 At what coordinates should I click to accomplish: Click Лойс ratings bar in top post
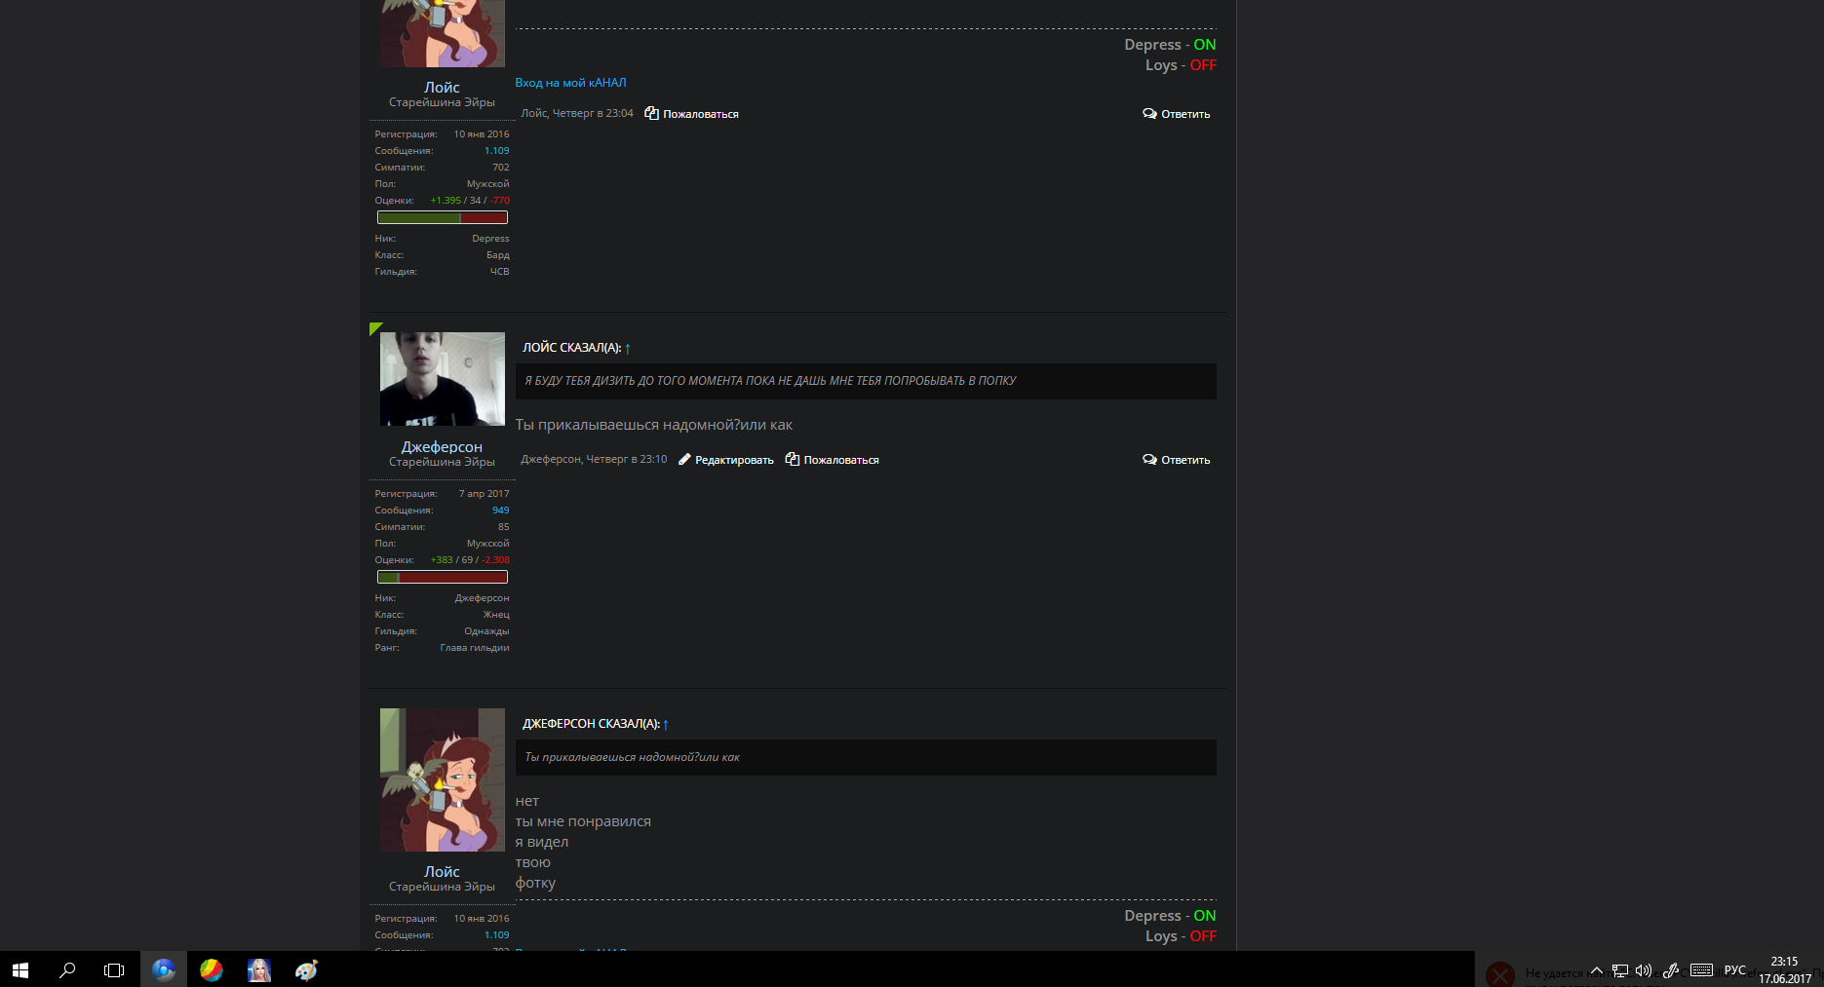point(443,217)
